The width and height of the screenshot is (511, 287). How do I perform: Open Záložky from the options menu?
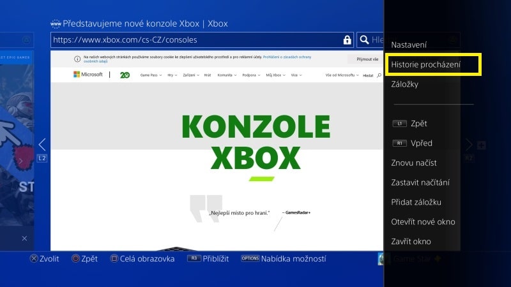pyautogui.click(x=404, y=84)
